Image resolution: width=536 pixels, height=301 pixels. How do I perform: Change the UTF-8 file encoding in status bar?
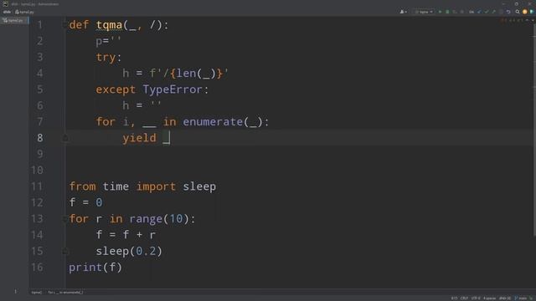[476, 298]
